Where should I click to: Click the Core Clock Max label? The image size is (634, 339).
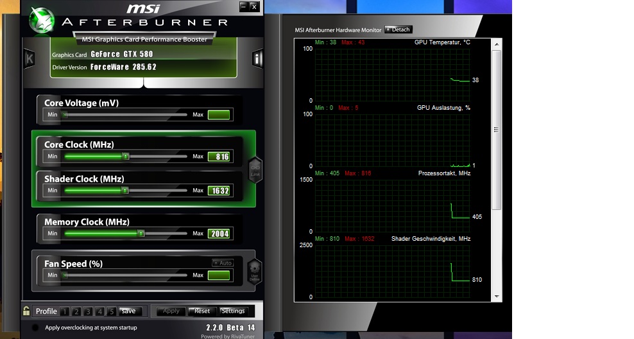pyautogui.click(x=198, y=156)
